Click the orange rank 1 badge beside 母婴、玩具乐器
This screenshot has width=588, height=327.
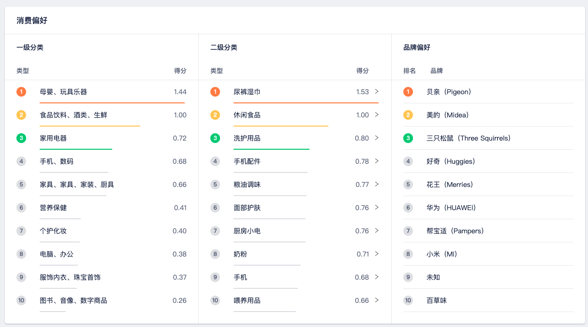coord(21,92)
